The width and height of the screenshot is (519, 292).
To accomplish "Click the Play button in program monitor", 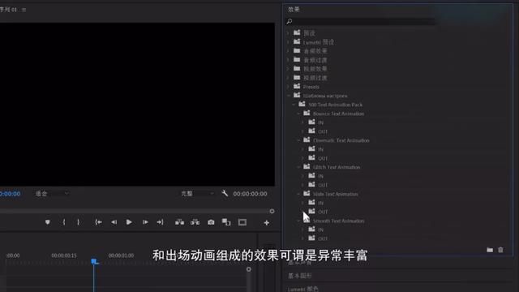I will coord(129,222).
